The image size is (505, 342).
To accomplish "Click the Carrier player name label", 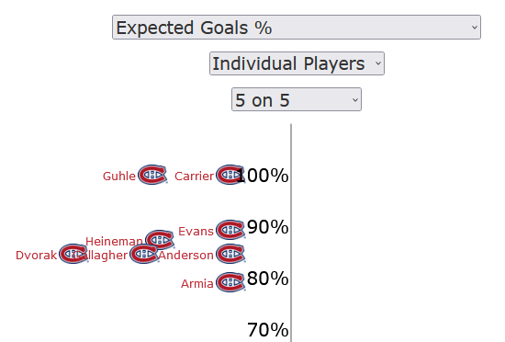I will [x=195, y=176].
